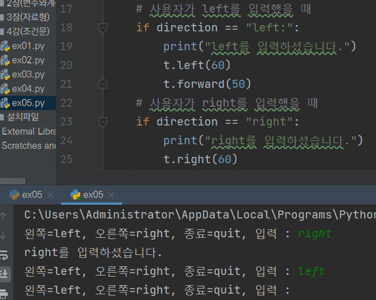
Task: Click the green 'right' input in console
Action: coord(314,234)
